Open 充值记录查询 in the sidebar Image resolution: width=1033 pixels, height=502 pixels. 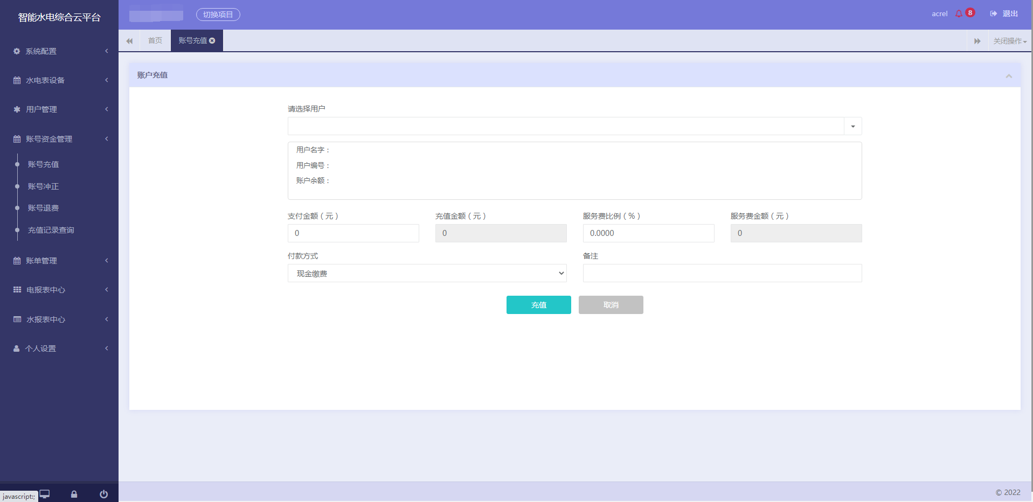coord(51,230)
